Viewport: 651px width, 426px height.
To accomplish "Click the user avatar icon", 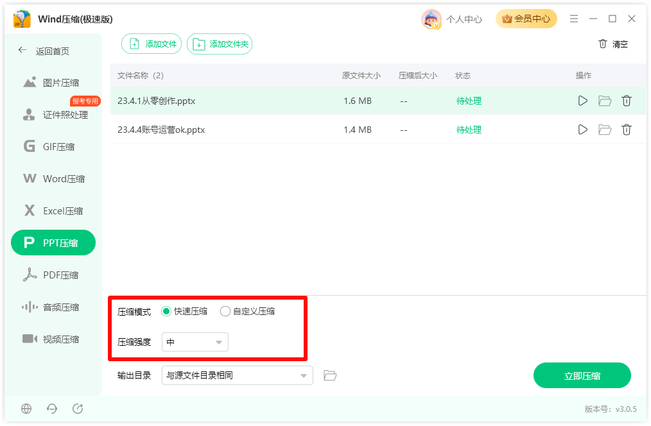I will click(x=431, y=19).
